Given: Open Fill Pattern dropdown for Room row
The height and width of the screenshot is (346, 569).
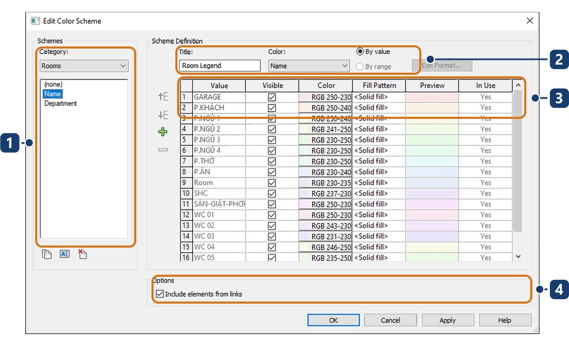Looking at the screenshot, I should tap(379, 183).
